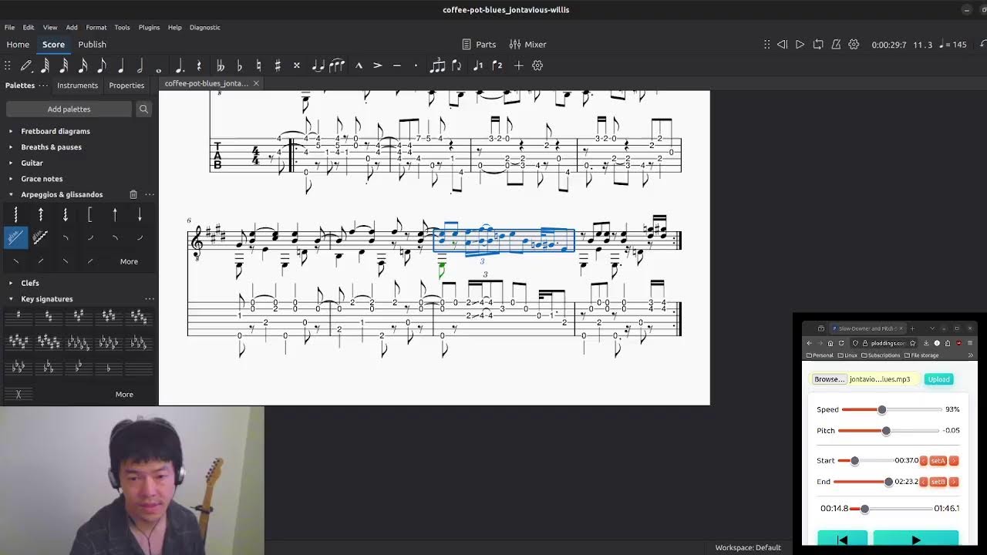
Task: Switch to Publish tab
Action: 92,45
